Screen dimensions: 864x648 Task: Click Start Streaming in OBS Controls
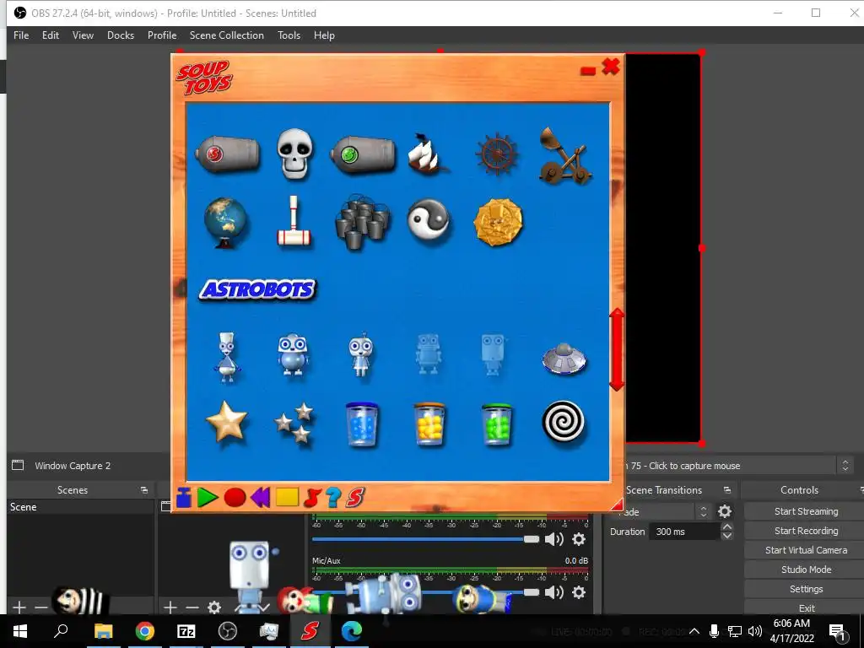pos(806,511)
